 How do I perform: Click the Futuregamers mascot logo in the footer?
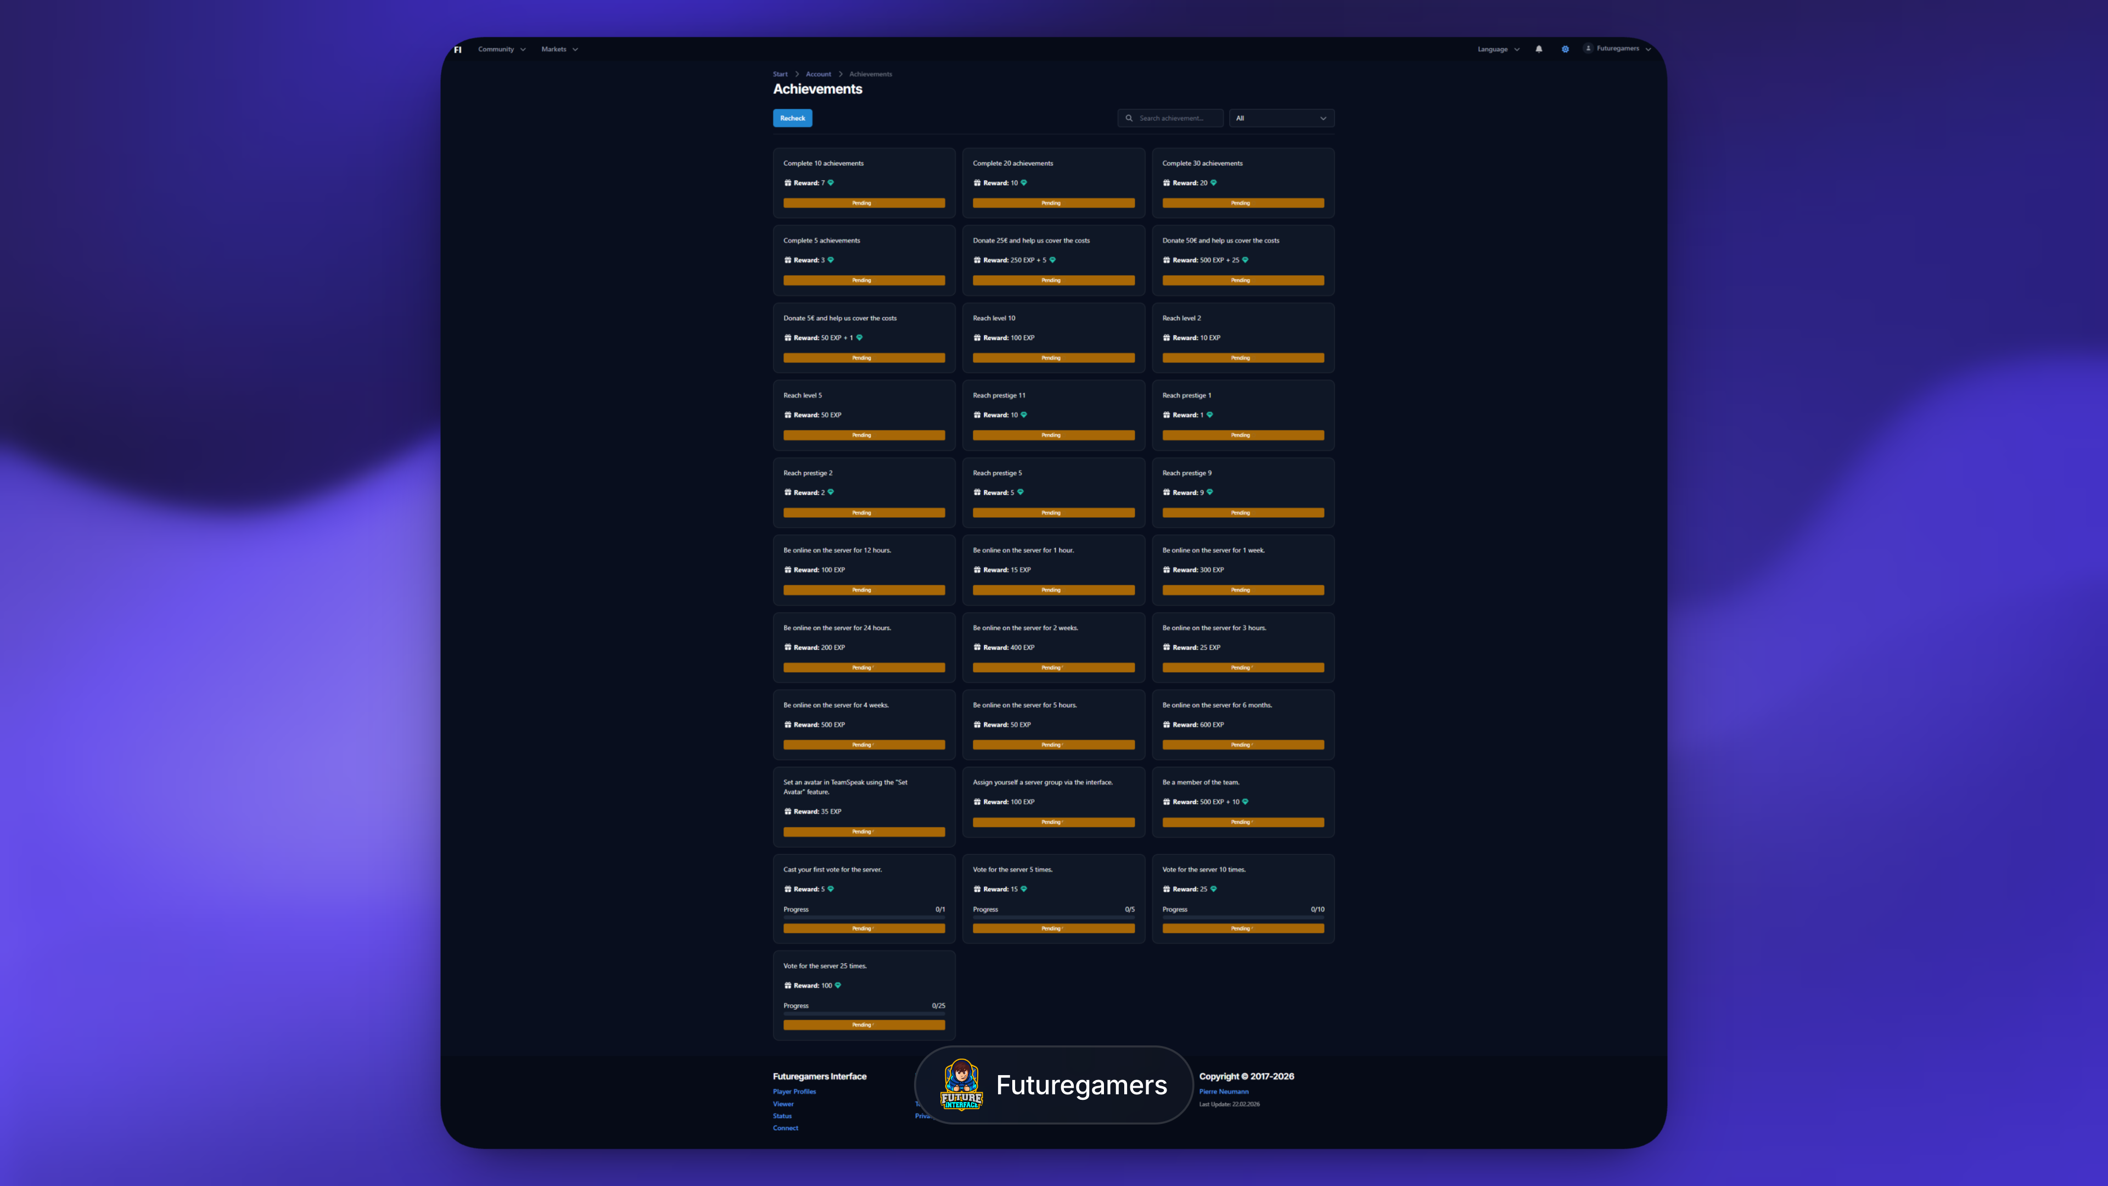click(x=962, y=1084)
